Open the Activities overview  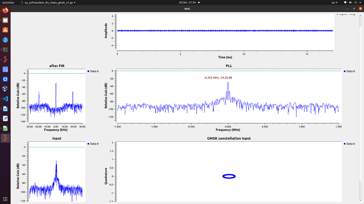point(8,2)
